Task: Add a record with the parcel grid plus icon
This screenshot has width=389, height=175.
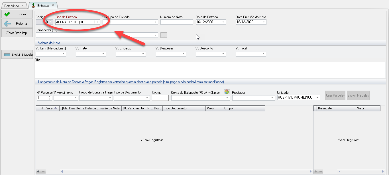Action: pos(38,171)
